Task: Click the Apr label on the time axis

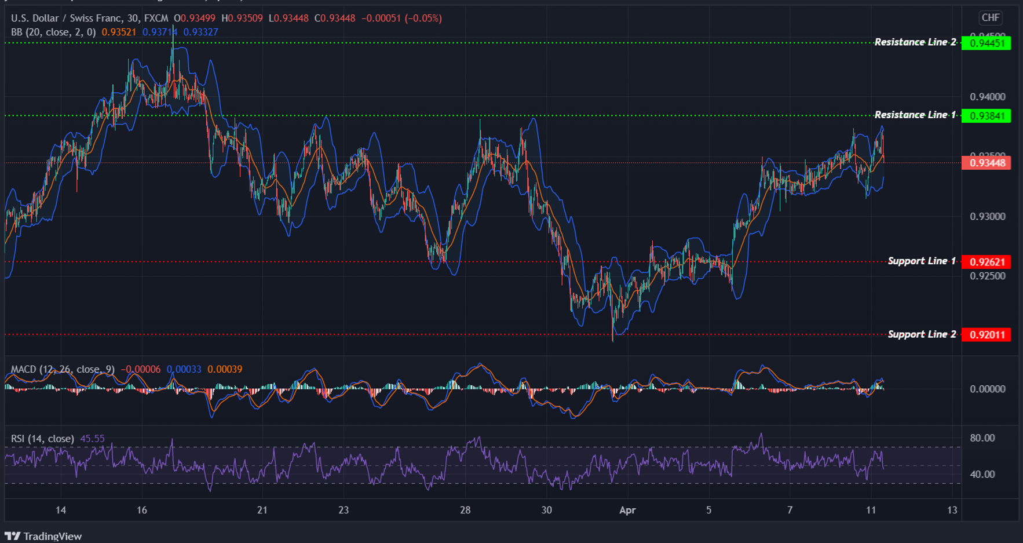Action: point(627,511)
